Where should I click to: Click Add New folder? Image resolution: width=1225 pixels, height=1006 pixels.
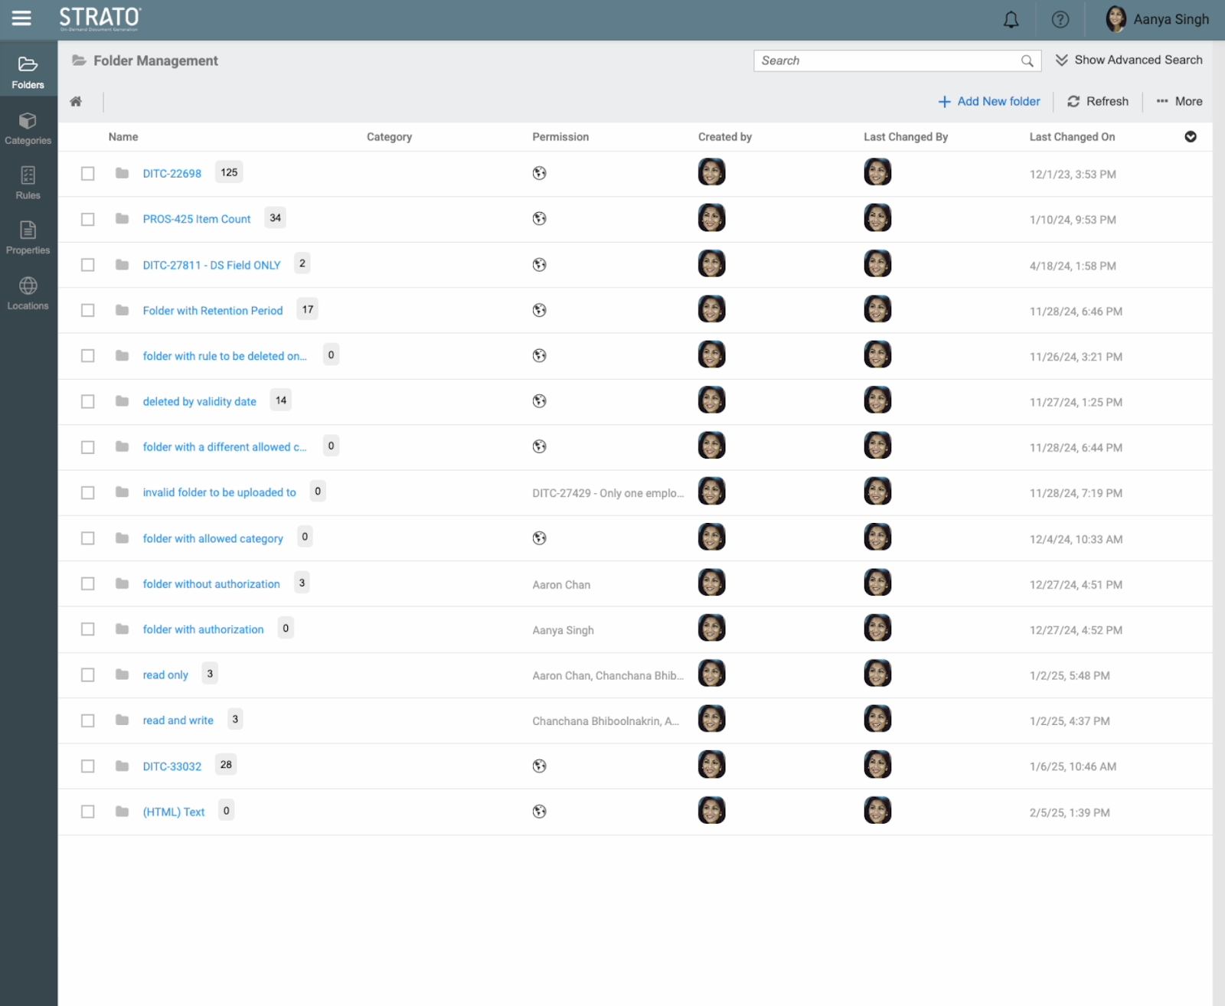pyautogui.click(x=989, y=102)
